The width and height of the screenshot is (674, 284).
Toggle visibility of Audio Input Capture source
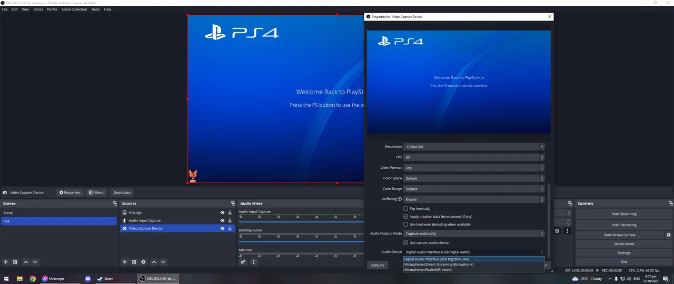coord(223,220)
